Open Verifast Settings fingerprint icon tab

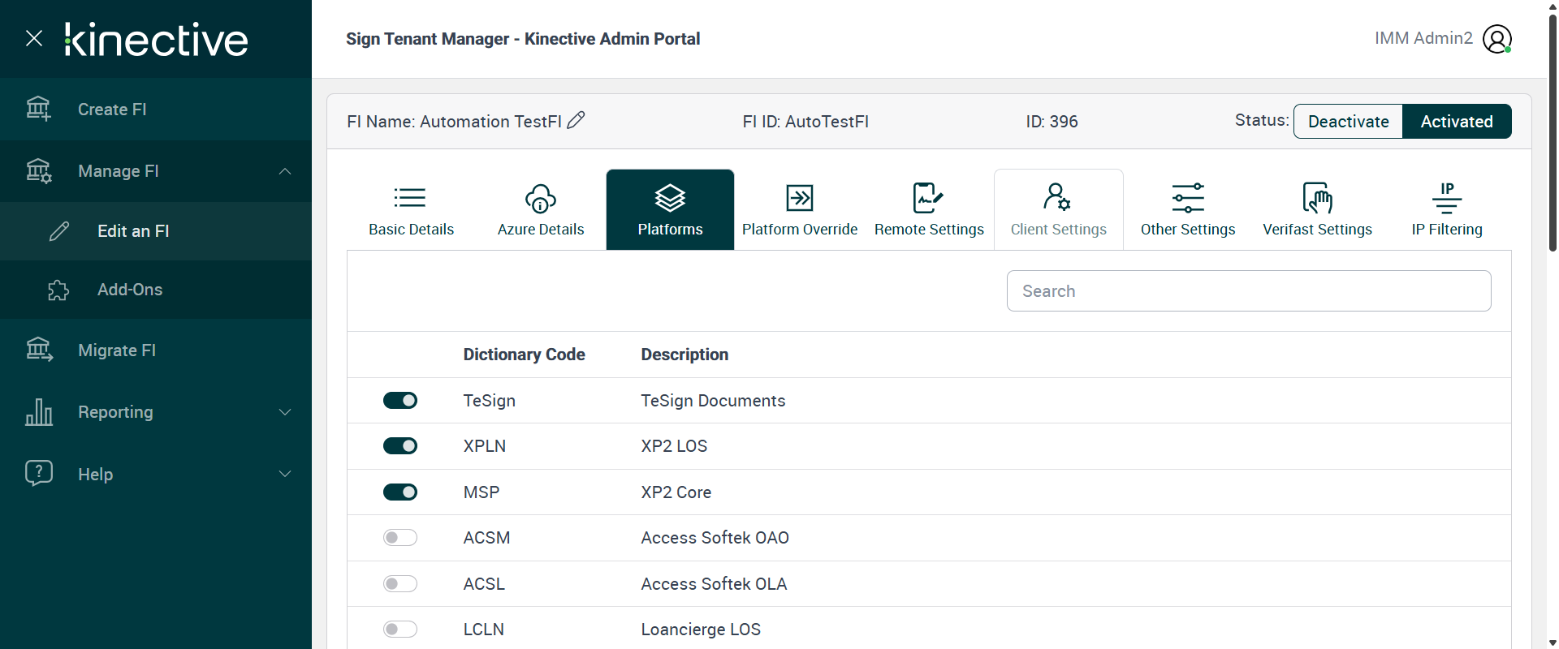coord(1317,198)
